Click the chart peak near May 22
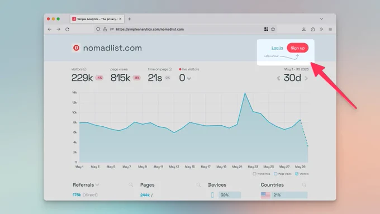The width and height of the screenshot is (380, 214). tap(245, 93)
